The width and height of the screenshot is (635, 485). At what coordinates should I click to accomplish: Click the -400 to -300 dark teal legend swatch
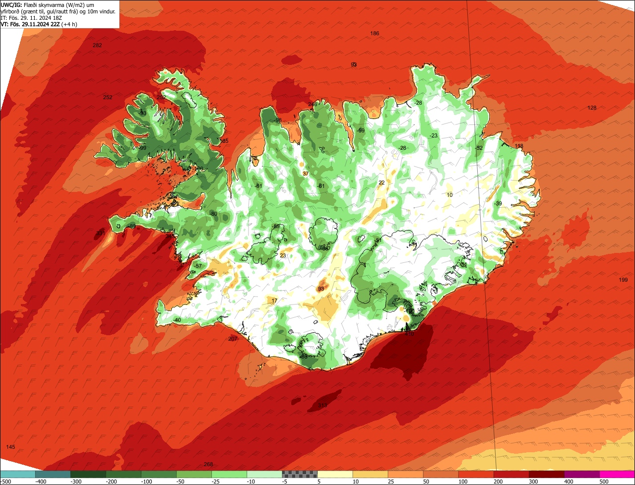point(53,474)
